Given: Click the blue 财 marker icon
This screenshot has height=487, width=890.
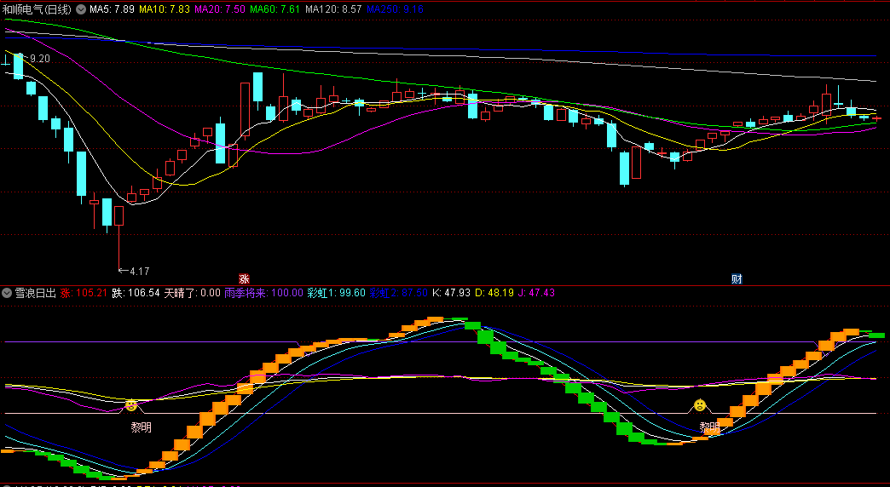Looking at the screenshot, I should click(737, 279).
